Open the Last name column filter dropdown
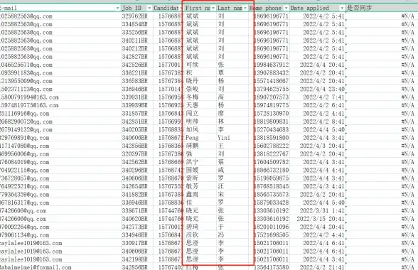418x270 pixels. click(245, 9)
